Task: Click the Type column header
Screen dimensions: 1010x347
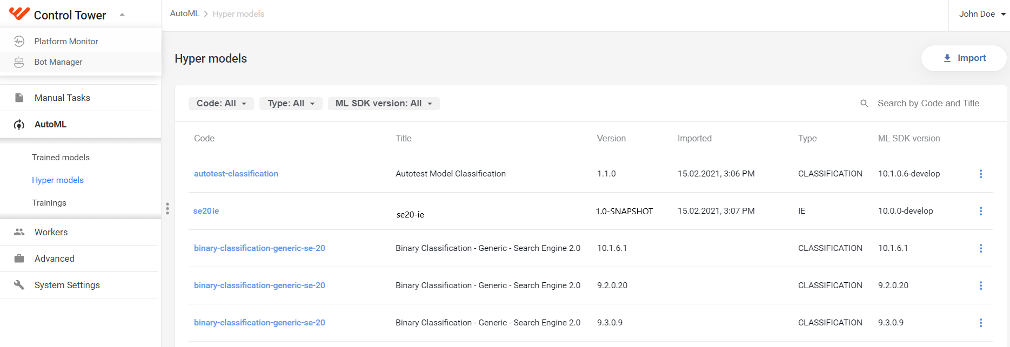Action: 807,139
